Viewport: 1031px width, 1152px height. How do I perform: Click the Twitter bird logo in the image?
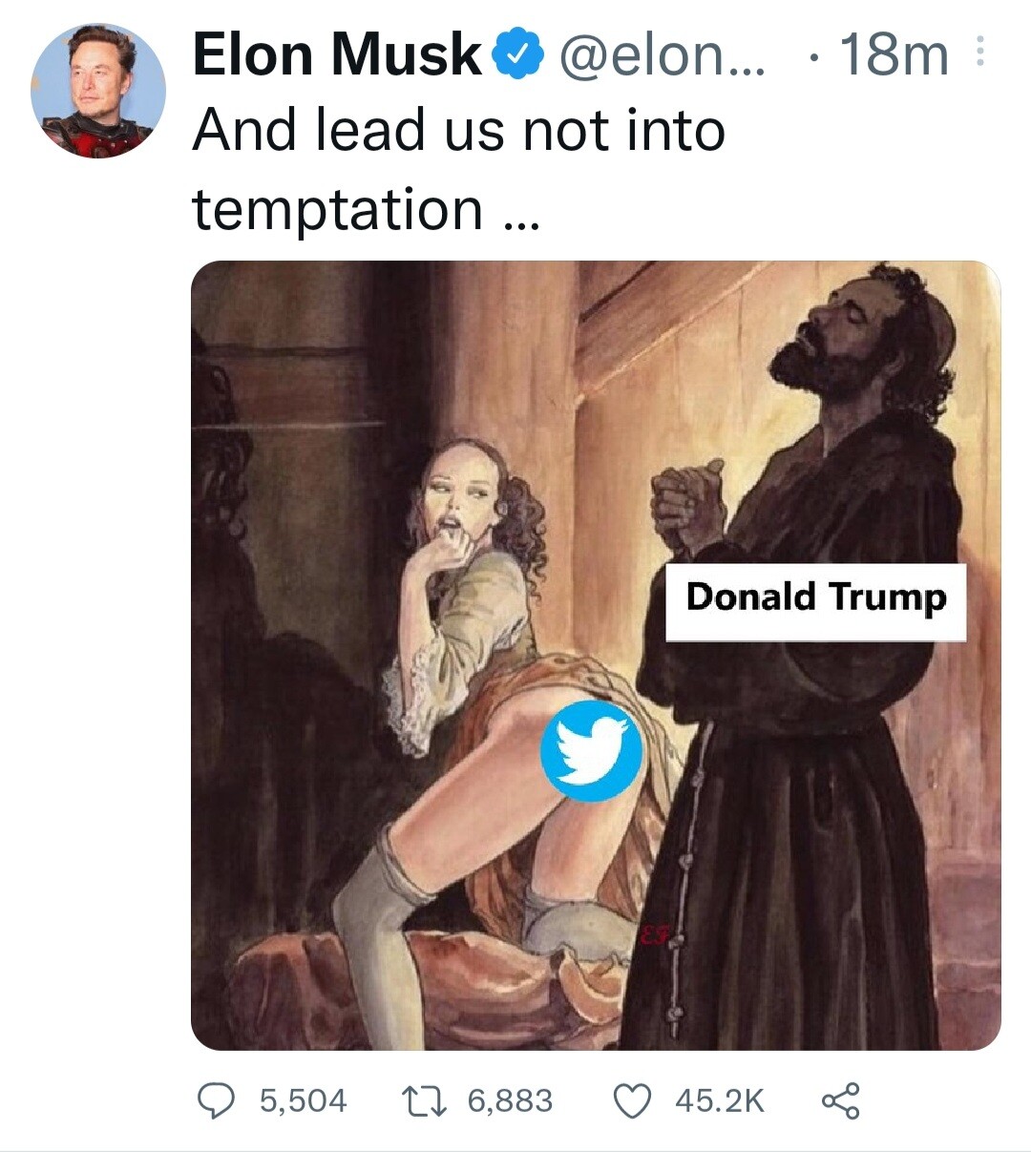pos(591,750)
